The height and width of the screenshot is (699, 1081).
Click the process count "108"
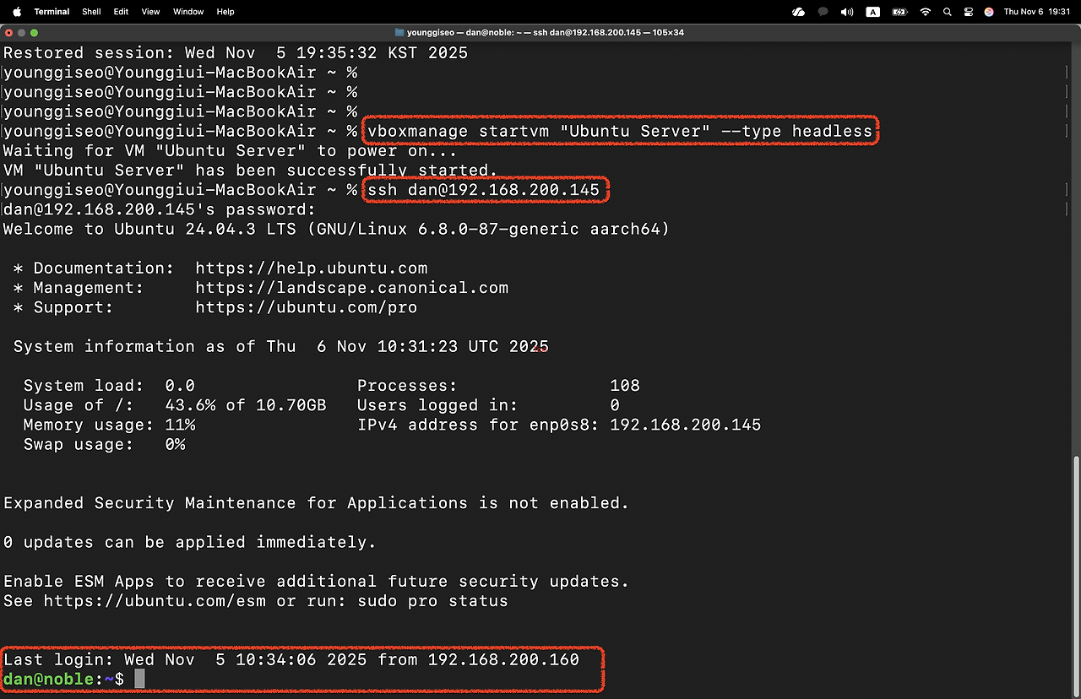pyautogui.click(x=625, y=386)
